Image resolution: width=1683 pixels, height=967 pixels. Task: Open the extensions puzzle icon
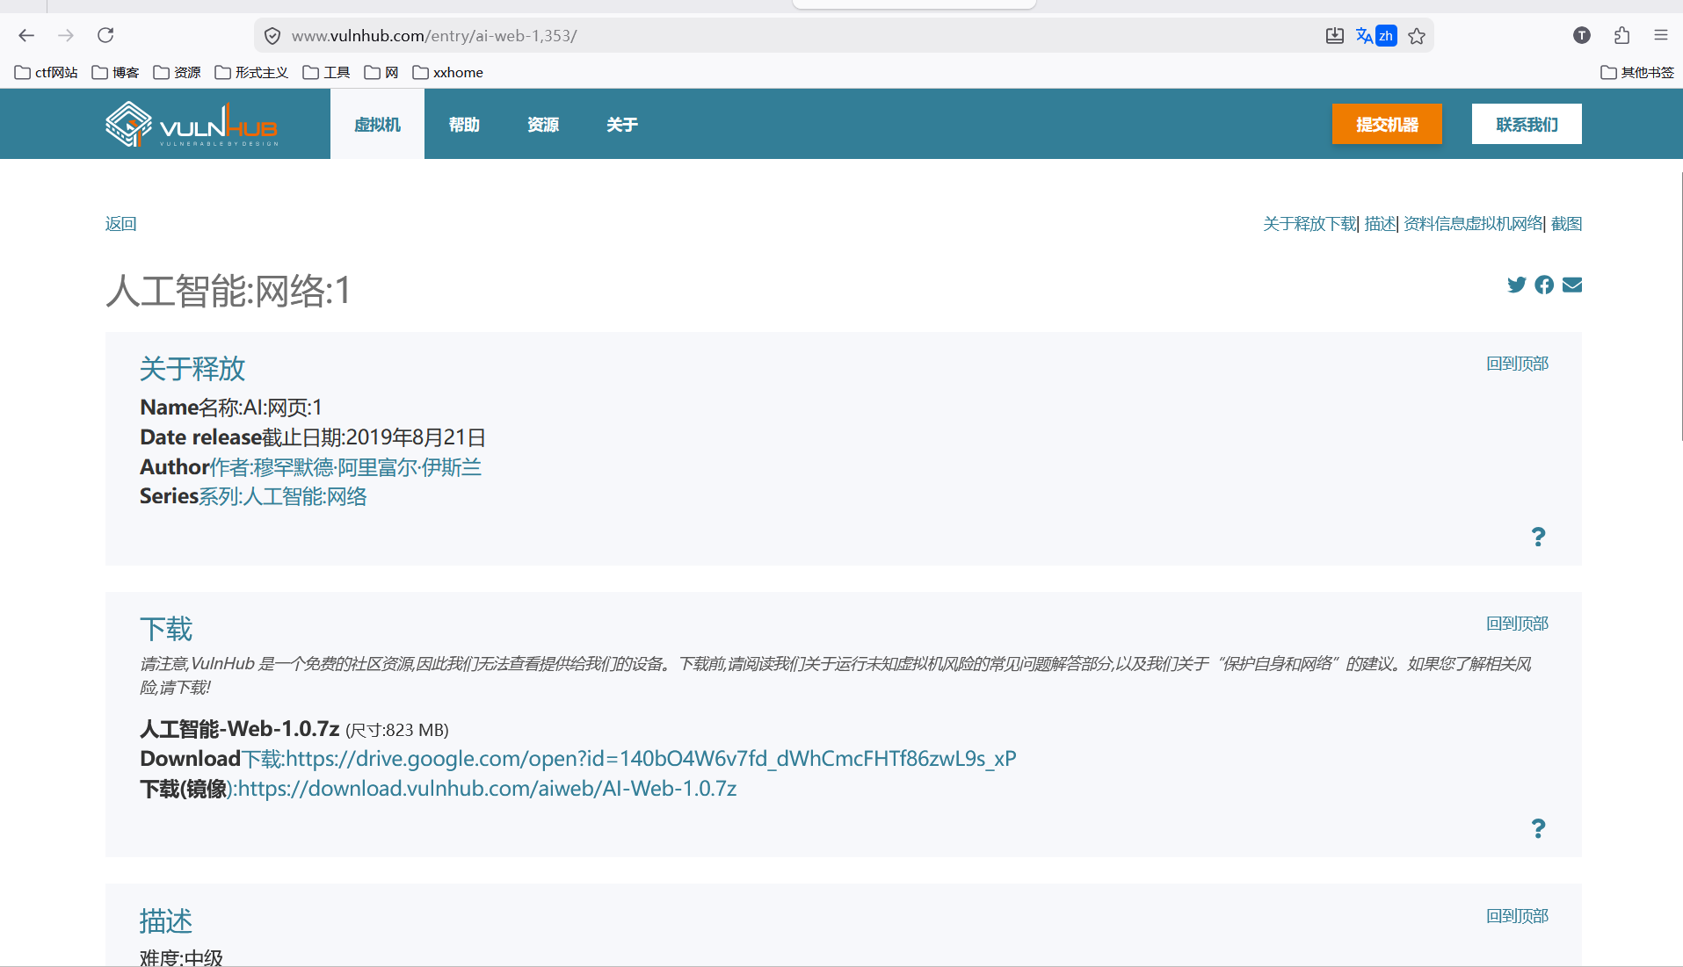1621,35
